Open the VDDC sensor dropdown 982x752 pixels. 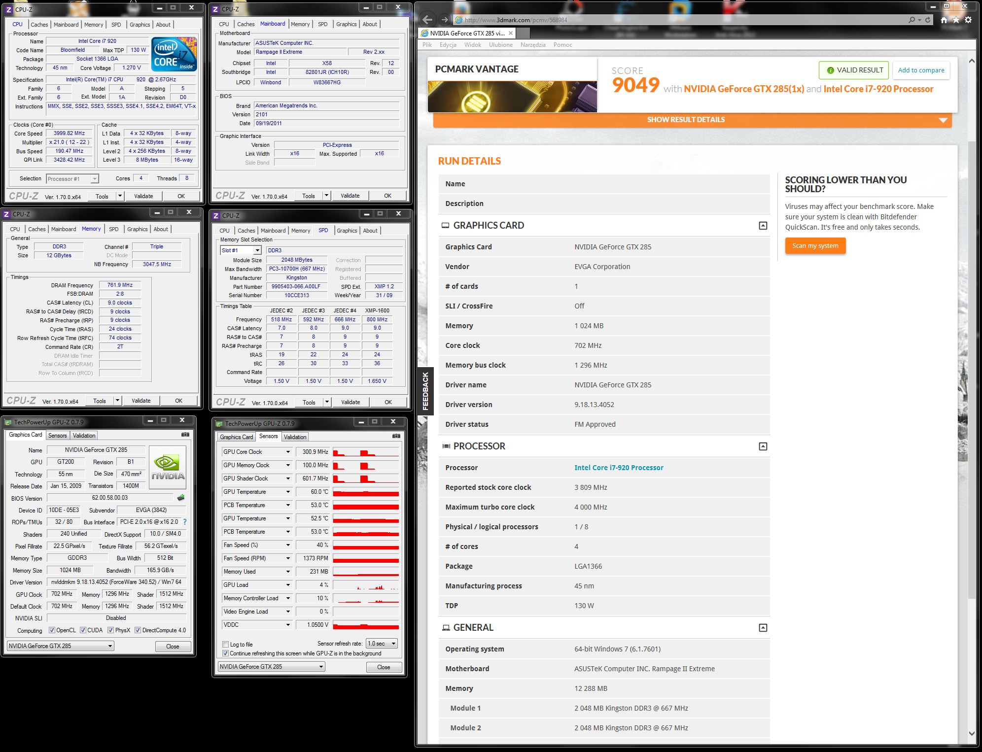(288, 625)
